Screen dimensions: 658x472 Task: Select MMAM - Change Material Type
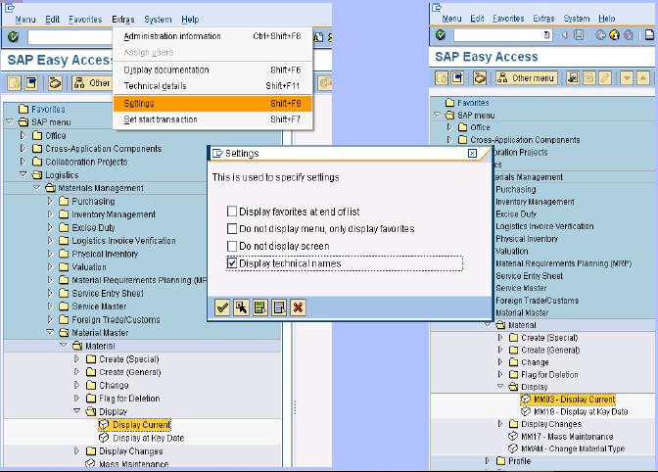click(x=573, y=448)
